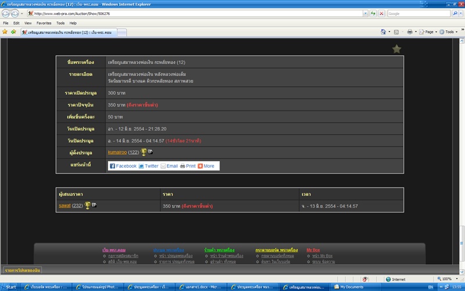Share the auction page via Twitter
Viewport: 465px width, 291px height.
pyautogui.click(x=141, y=166)
